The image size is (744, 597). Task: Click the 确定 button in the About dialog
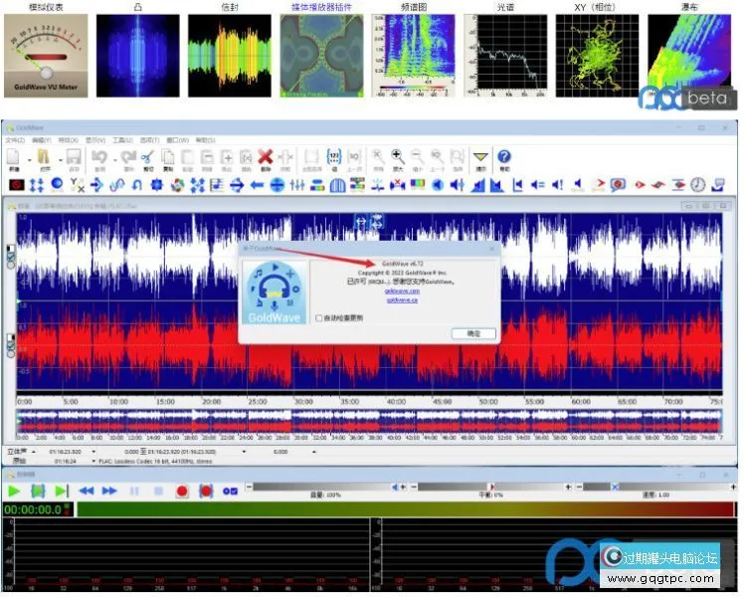click(x=472, y=333)
